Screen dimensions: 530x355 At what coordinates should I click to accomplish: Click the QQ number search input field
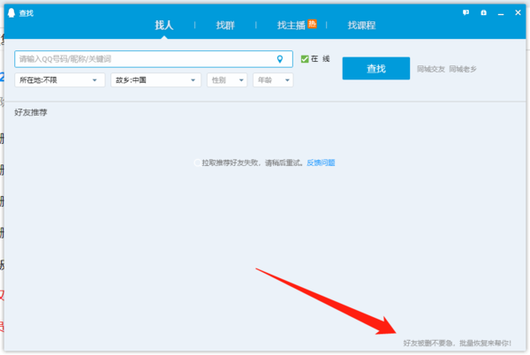coord(141,59)
